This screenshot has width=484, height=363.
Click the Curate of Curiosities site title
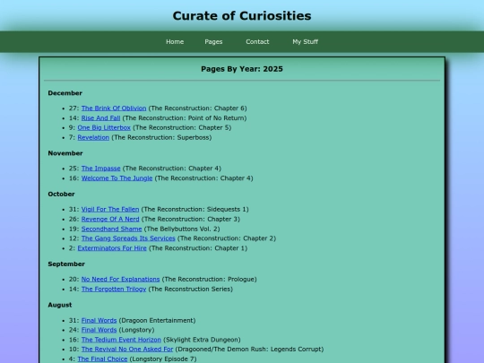pyautogui.click(x=242, y=16)
